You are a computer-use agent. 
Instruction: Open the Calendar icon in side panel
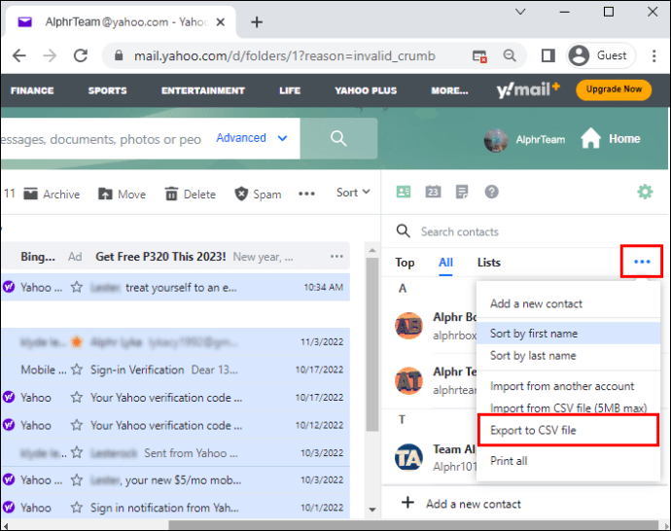pos(433,192)
